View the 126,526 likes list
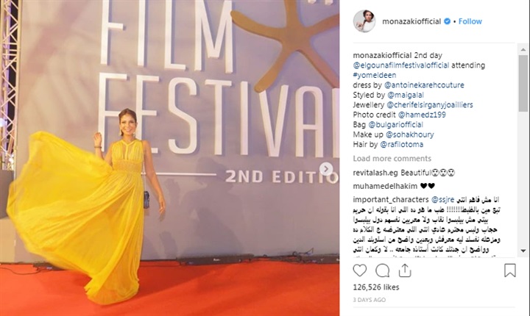The image size is (530, 316). tap(376, 287)
